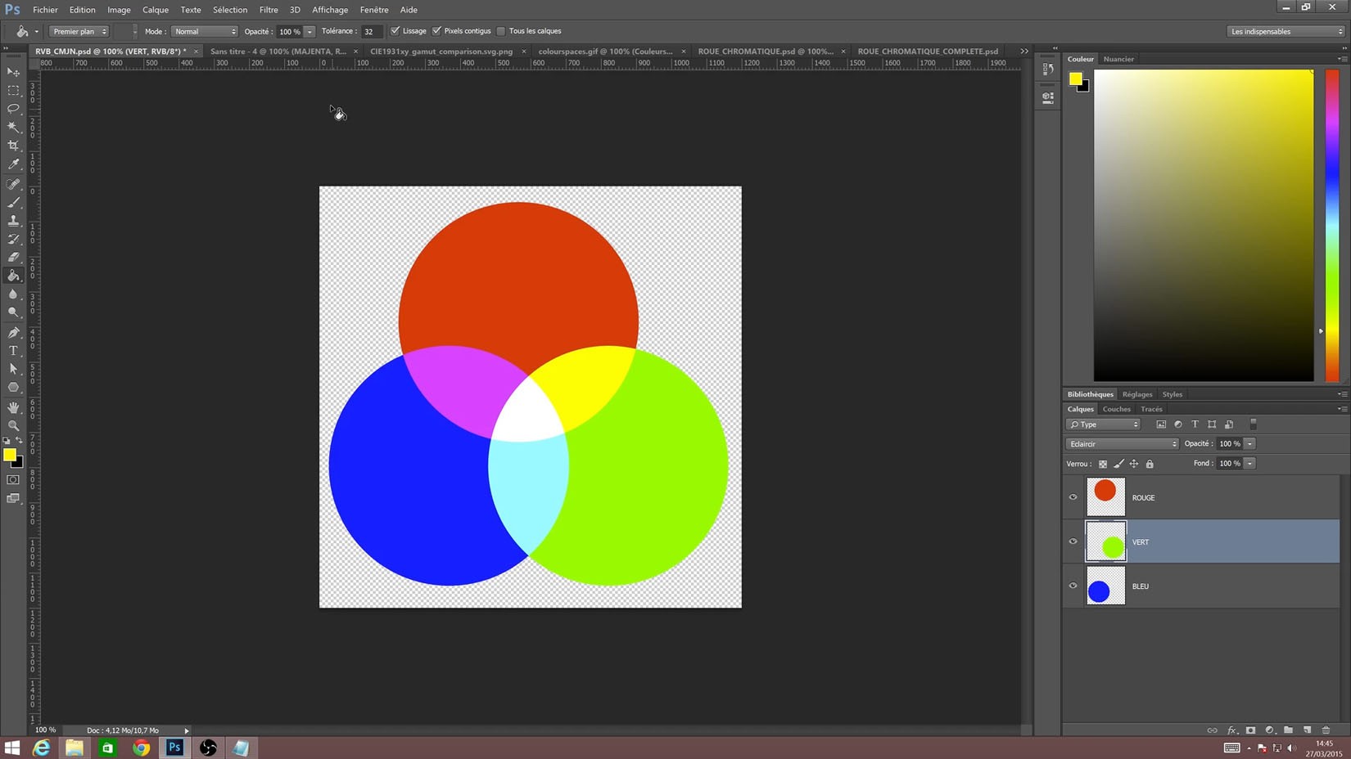This screenshot has height=759, width=1351.
Task: Add a layer style with fx
Action: pos(1231,730)
